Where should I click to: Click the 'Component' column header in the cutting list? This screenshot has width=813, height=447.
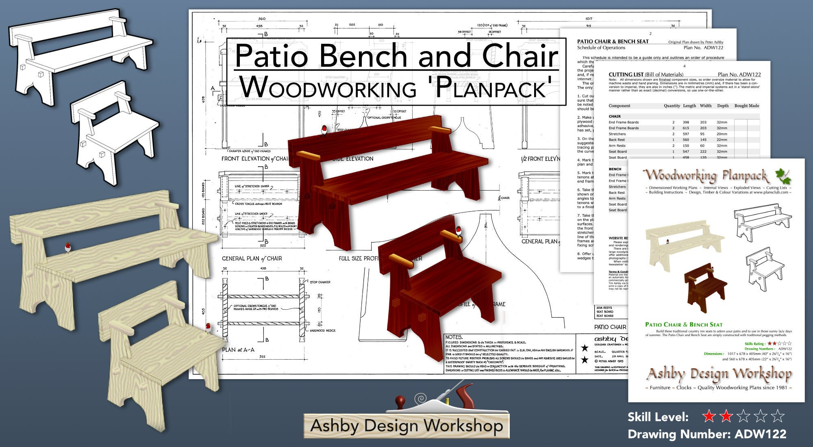[x=619, y=106]
